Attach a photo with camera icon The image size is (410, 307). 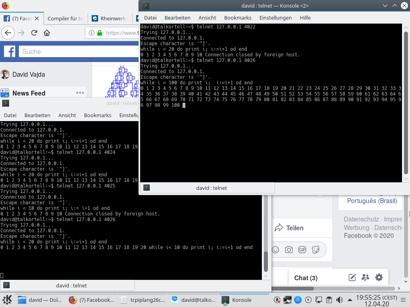pos(289,249)
